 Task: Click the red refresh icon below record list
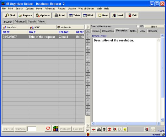pyautogui.click(x=48, y=129)
